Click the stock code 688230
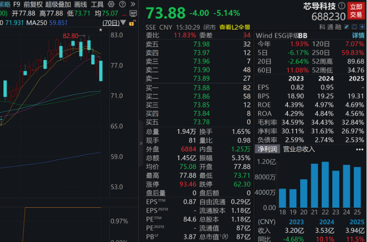The image size is (367, 242). tap(328, 17)
